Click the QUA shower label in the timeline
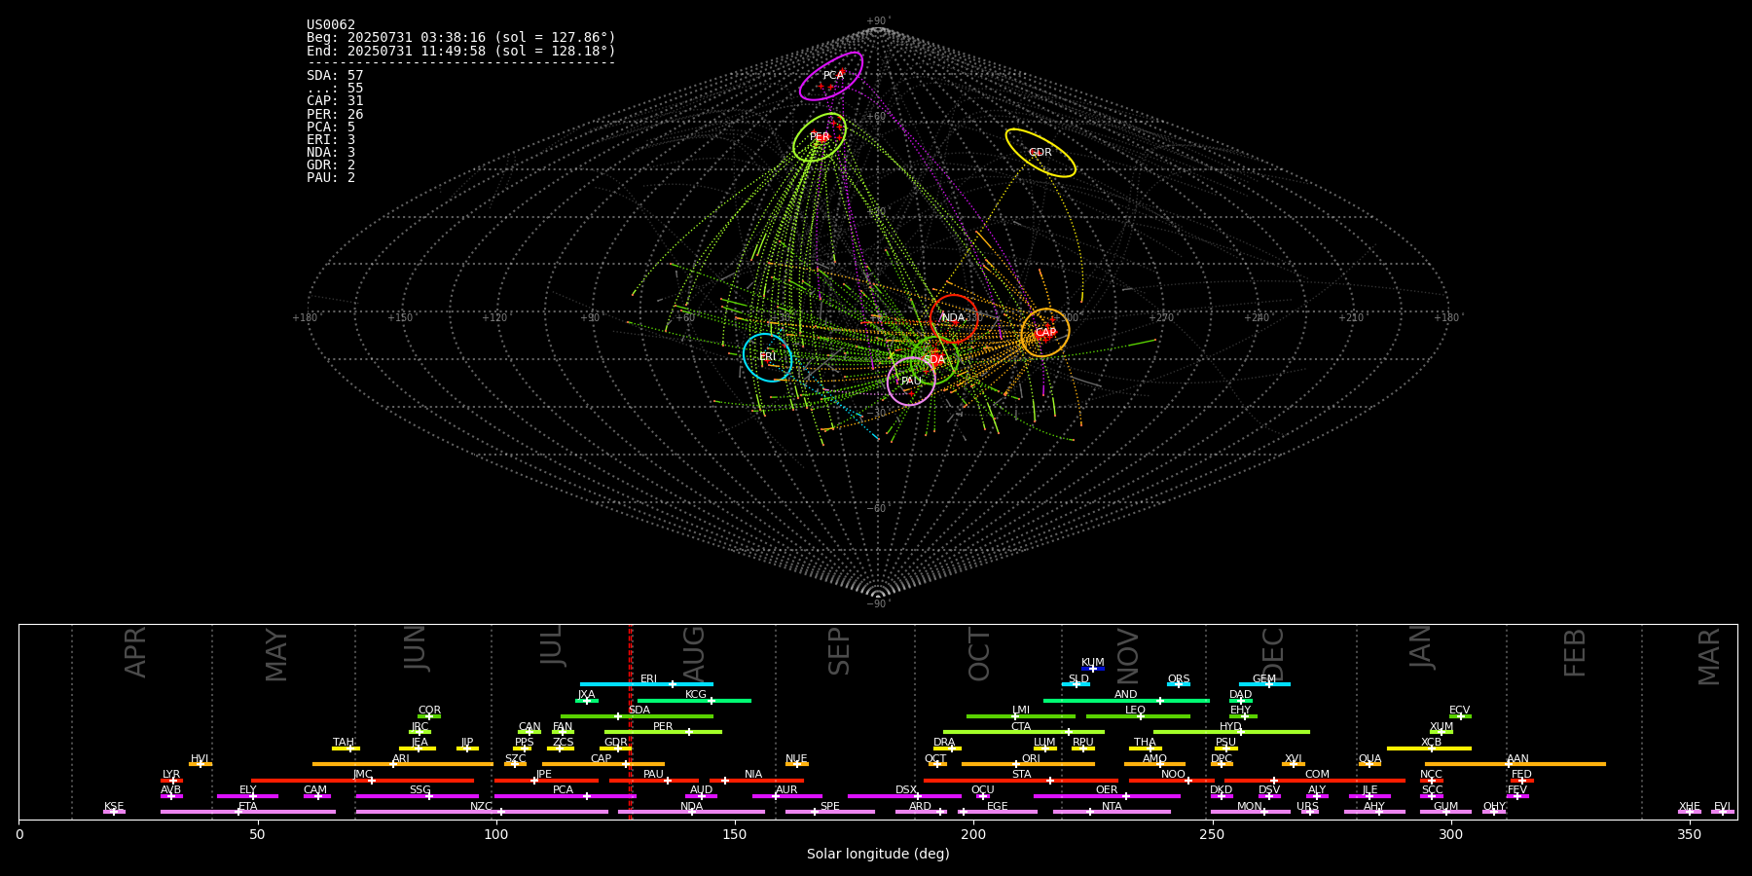The height and width of the screenshot is (876, 1752). pyautogui.click(x=1369, y=758)
